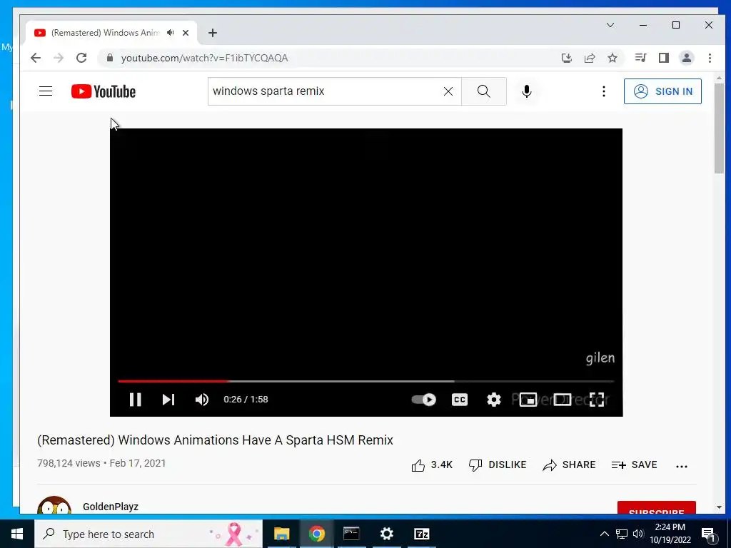The width and height of the screenshot is (731, 548).
Task: Mute the tab via speaker icon
Action: tap(171, 33)
